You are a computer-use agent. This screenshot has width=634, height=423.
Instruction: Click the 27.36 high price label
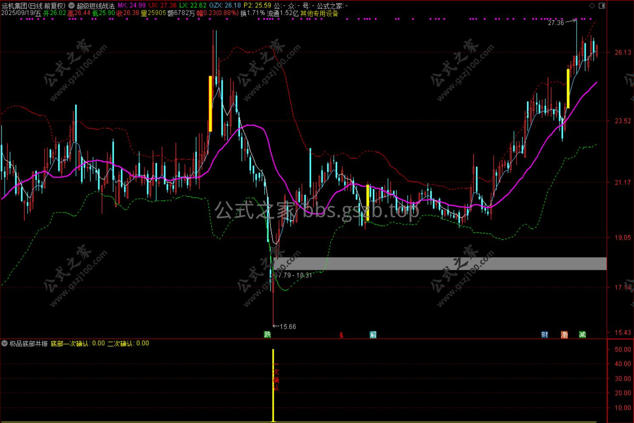pos(556,23)
